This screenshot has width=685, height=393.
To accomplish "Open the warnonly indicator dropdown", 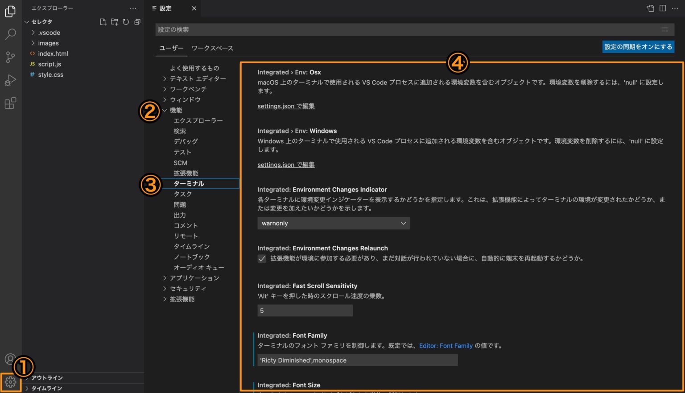I will coord(333,223).
